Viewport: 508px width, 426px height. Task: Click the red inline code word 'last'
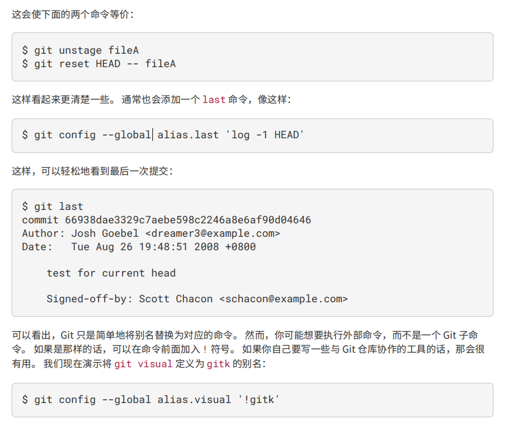[x=214, y=100]
